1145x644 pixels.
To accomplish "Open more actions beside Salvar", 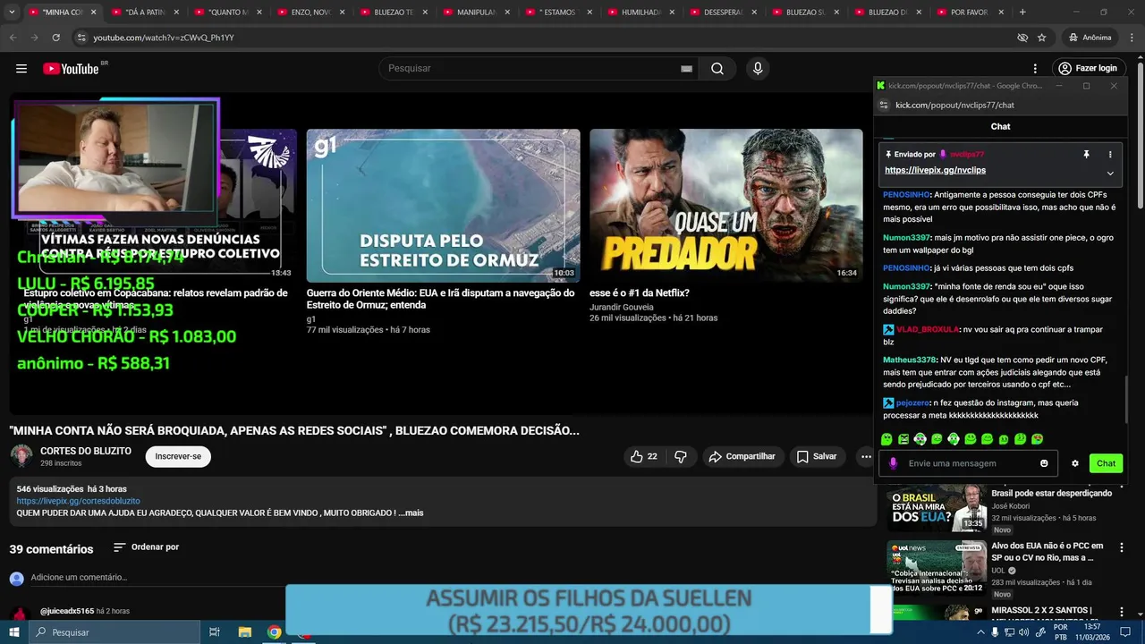I will [866, 456].
